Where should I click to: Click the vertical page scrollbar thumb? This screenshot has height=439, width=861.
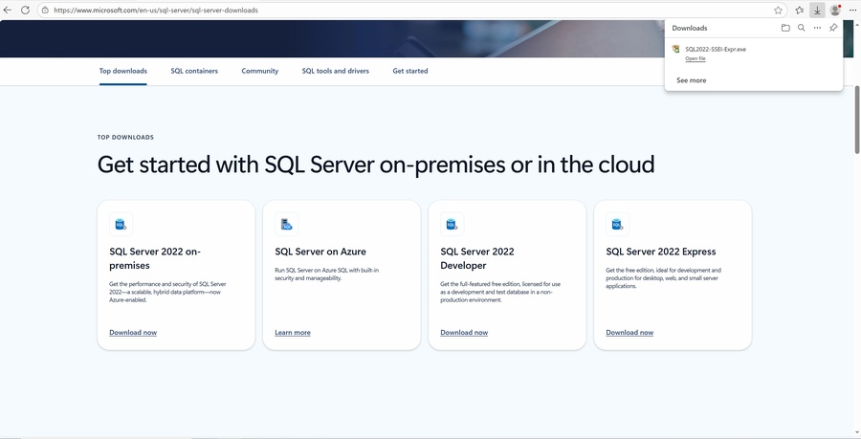[x=857, y=120]
